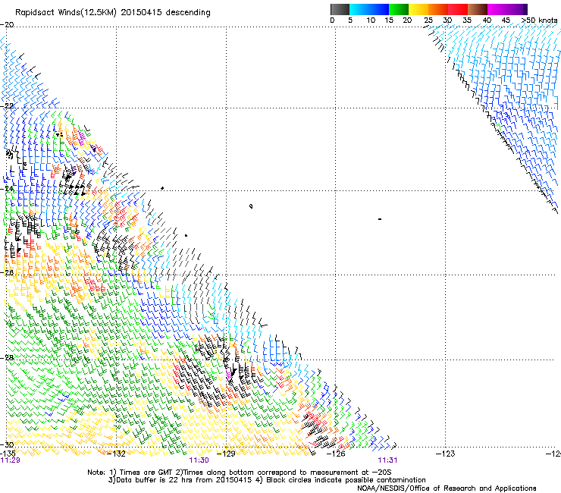Click the purple time label '11:31'

click(388, 460)
